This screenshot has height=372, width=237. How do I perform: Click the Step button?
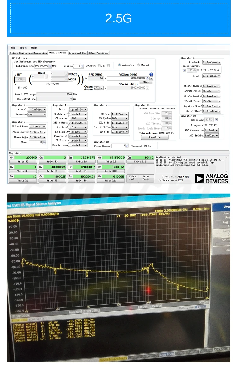[x=146, y=82]
